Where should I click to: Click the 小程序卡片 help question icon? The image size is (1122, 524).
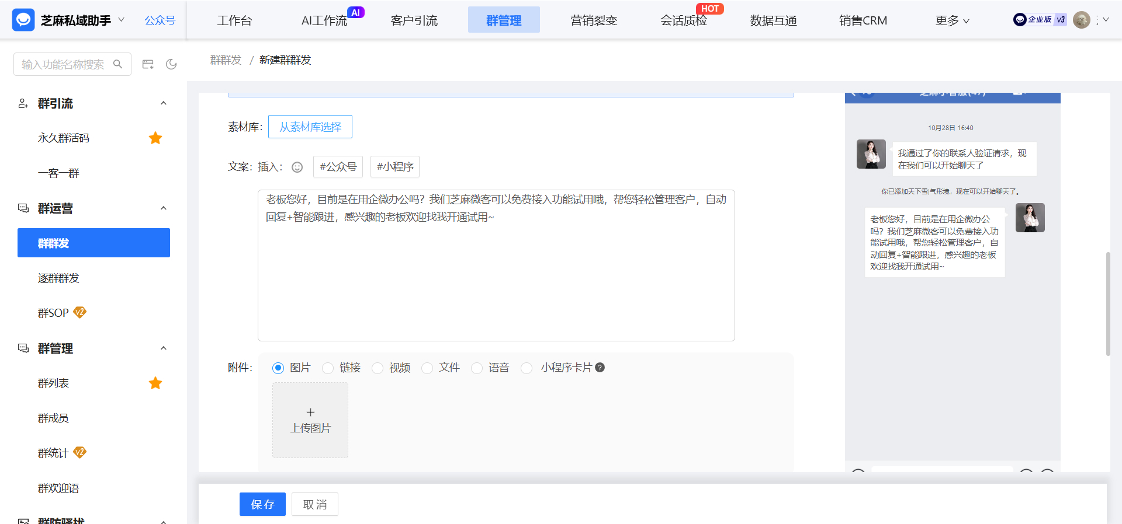tap(600, 368)
